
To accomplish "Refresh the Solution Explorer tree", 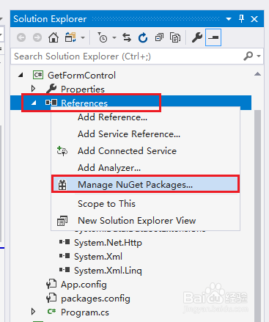I will [x=143, y=37].
